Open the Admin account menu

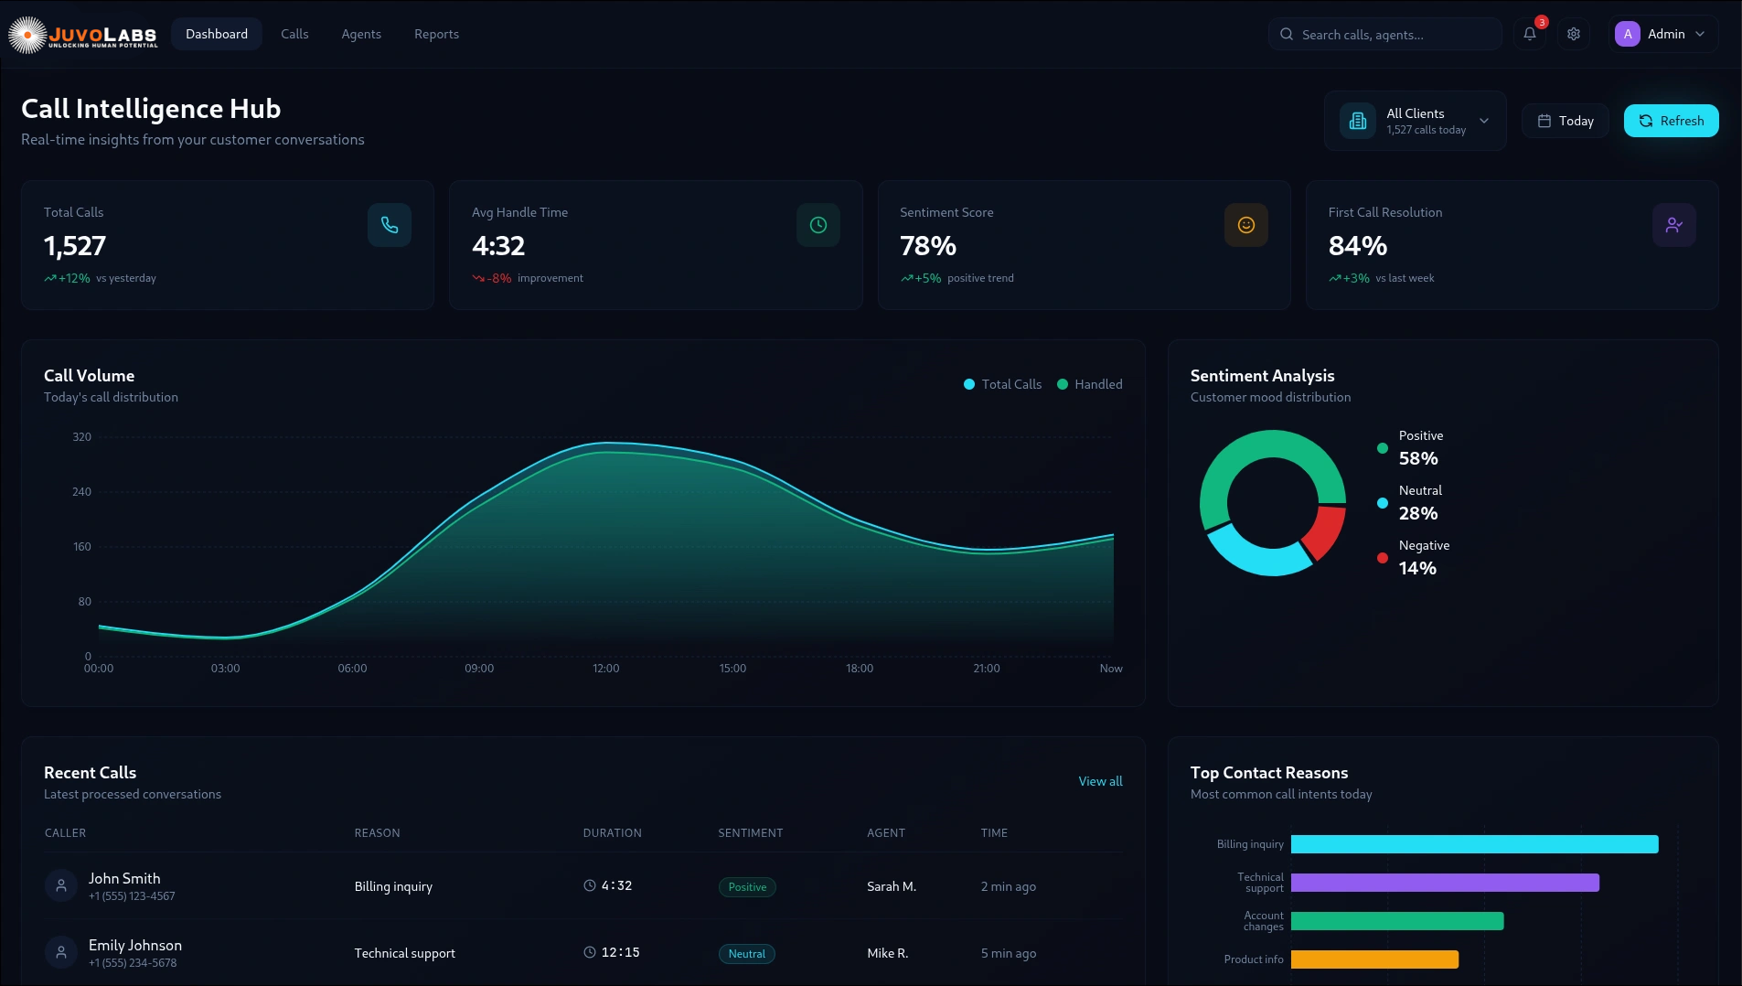click(1662, 34)
